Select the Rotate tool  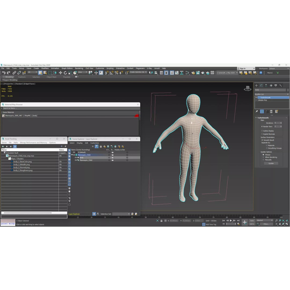pyautogui.click(x=65, y=73)
